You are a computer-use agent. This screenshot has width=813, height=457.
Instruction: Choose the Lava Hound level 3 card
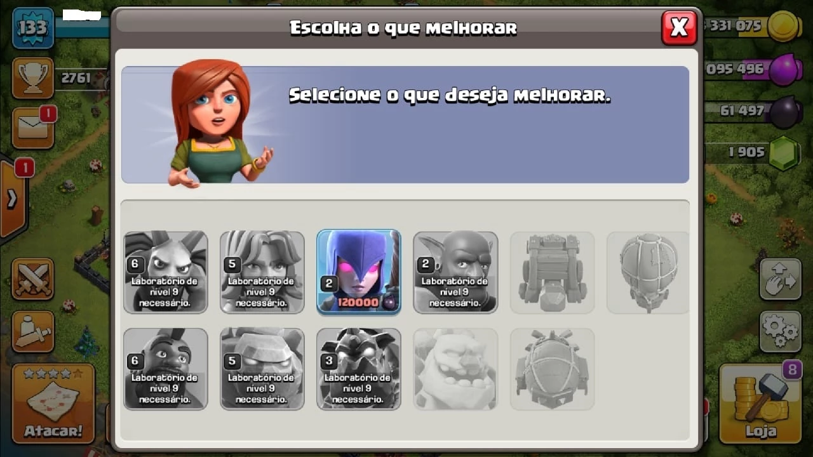click(x=359, y=369)
